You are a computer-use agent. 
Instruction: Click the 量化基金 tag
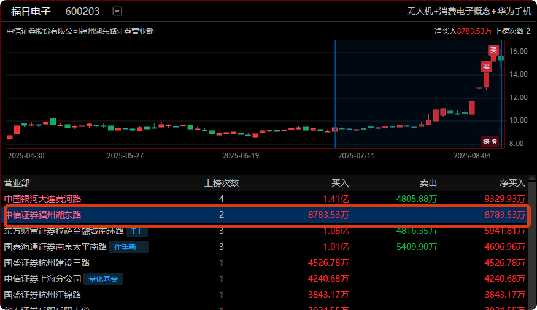[x=103, y=279]
